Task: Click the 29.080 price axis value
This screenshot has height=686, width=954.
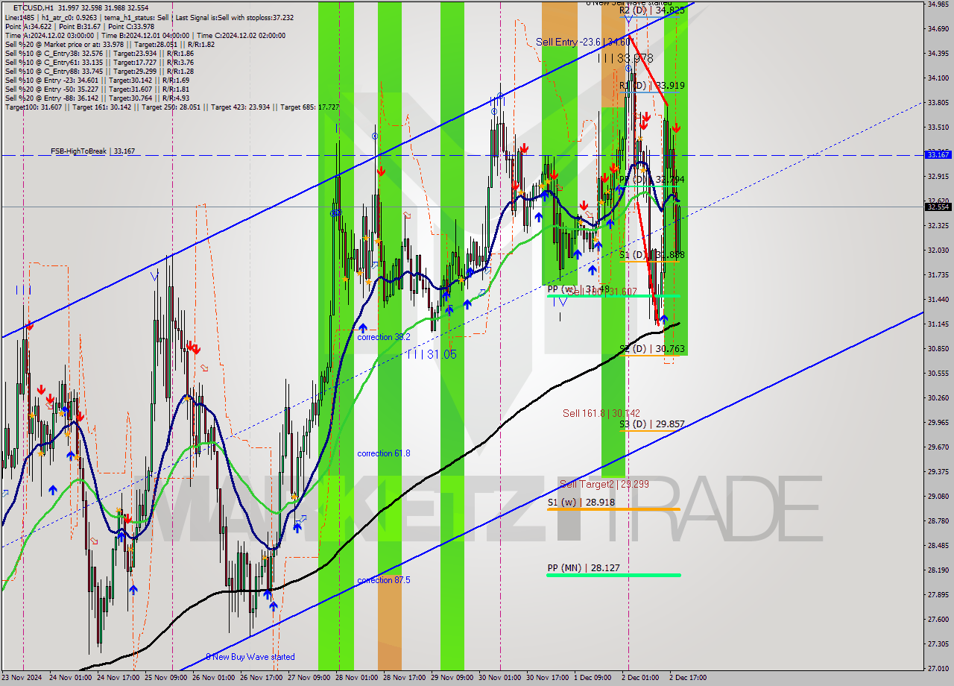Action: (x=938, y=496)
